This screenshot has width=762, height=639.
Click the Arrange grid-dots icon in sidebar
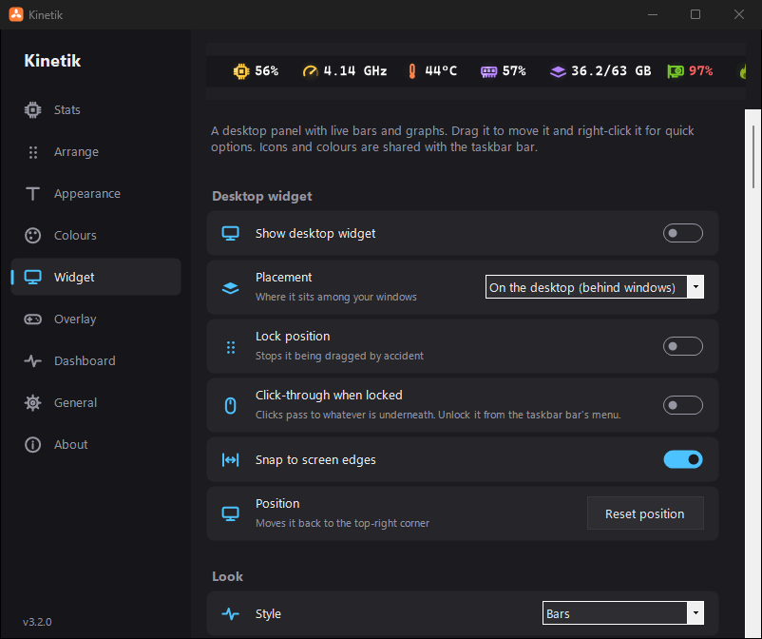point(32,152)
